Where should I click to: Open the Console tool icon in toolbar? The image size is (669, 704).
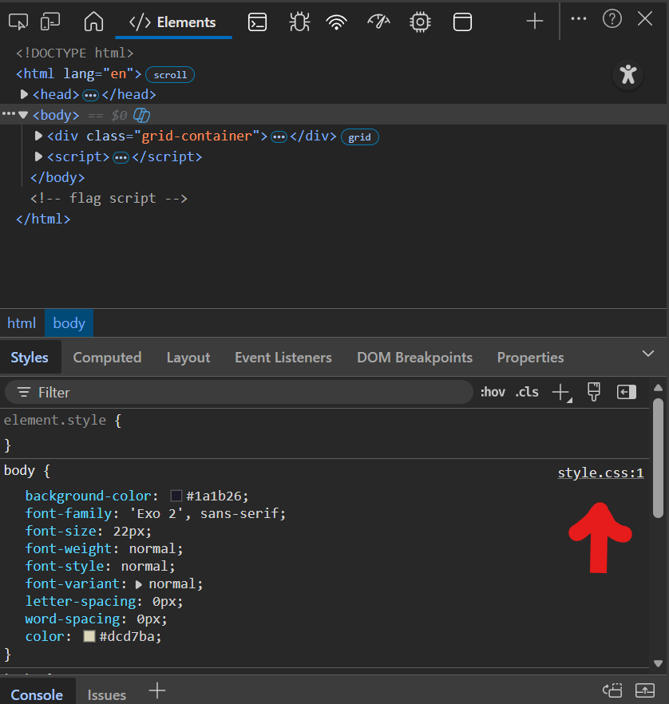click(x=257, y=22)
